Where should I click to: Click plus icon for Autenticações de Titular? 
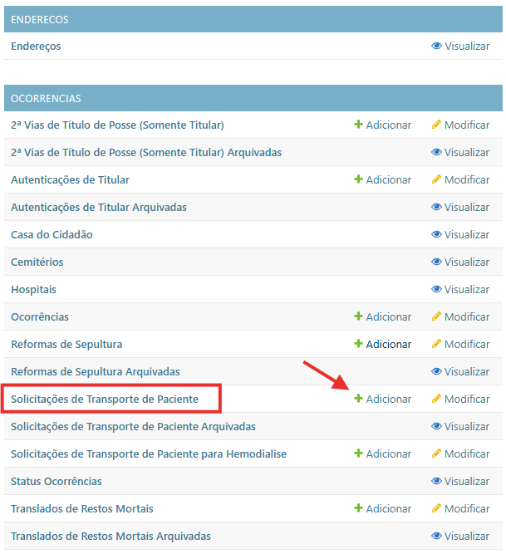click(358, 179)
